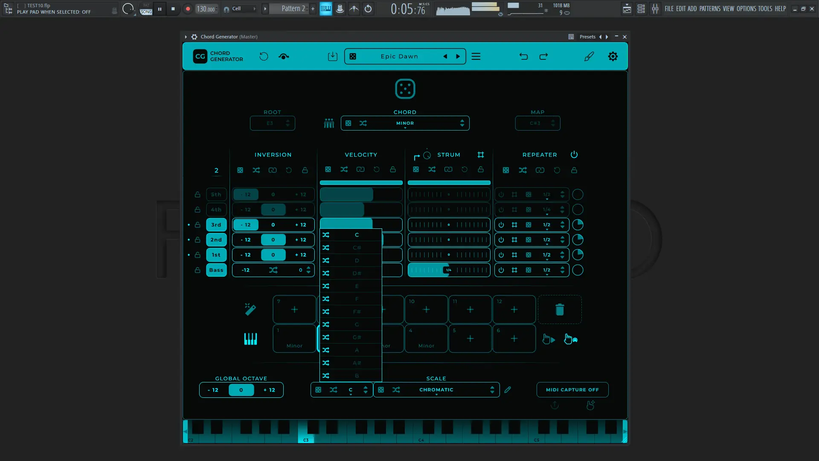Click the magic wand icon beside the pads
The width and height of the screenshot is (819, 461).
250,309
